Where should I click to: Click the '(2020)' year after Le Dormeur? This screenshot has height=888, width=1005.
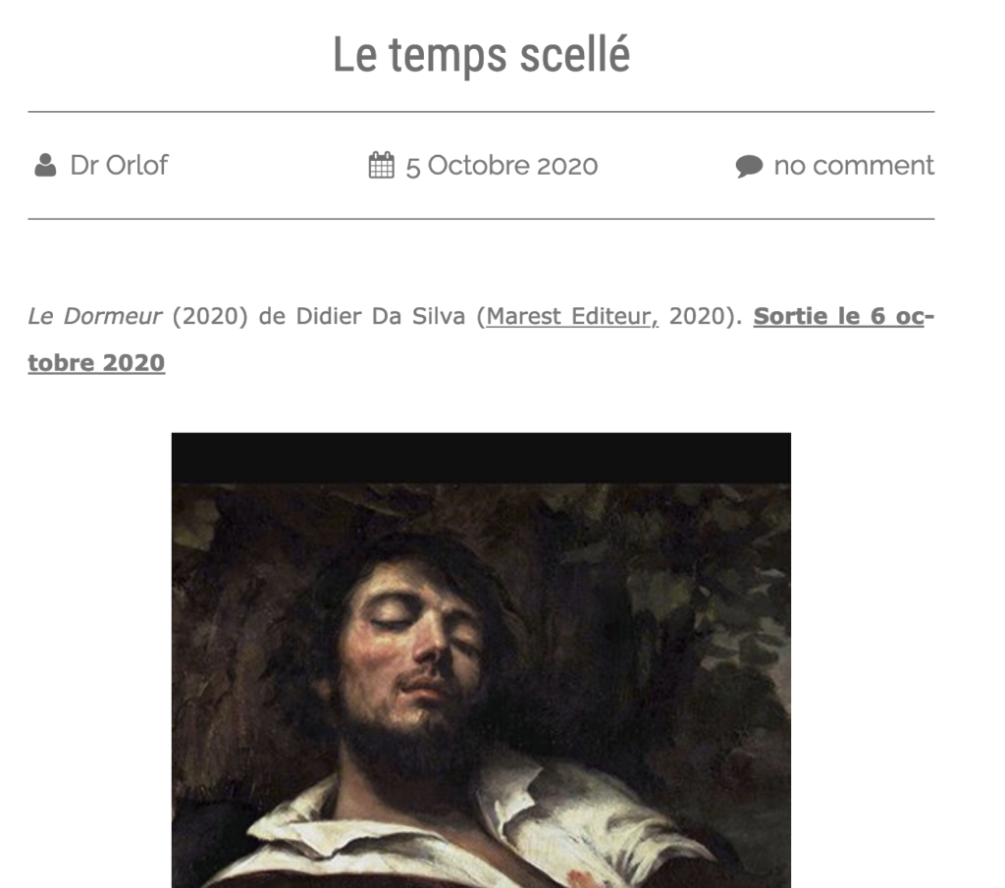point(210,317)
